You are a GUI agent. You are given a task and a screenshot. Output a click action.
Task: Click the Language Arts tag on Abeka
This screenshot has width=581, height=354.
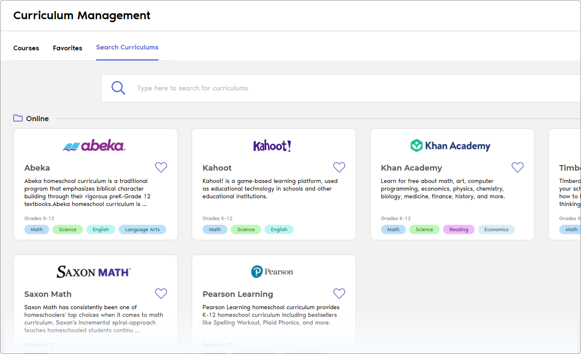pyautogui.click(x=142, y=229)
